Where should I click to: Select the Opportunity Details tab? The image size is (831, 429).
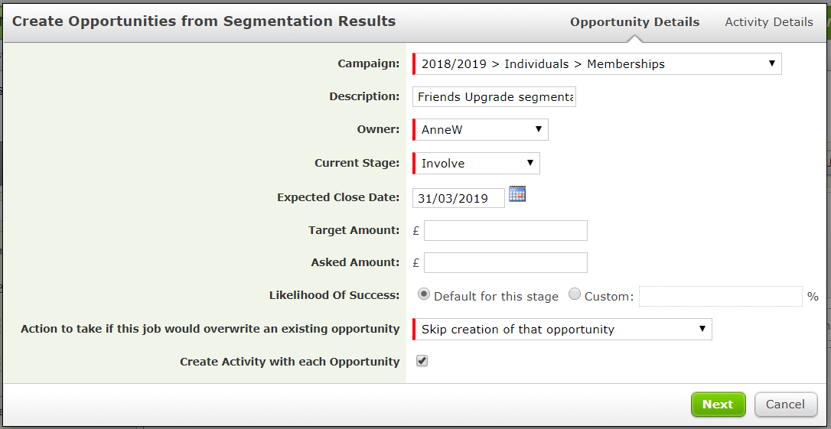[x=635, y=22]
